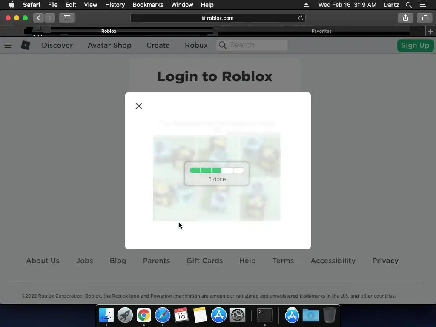Open the Accessibility footer link
This screenshot has height=327, width=436.
tap(333, 261)
